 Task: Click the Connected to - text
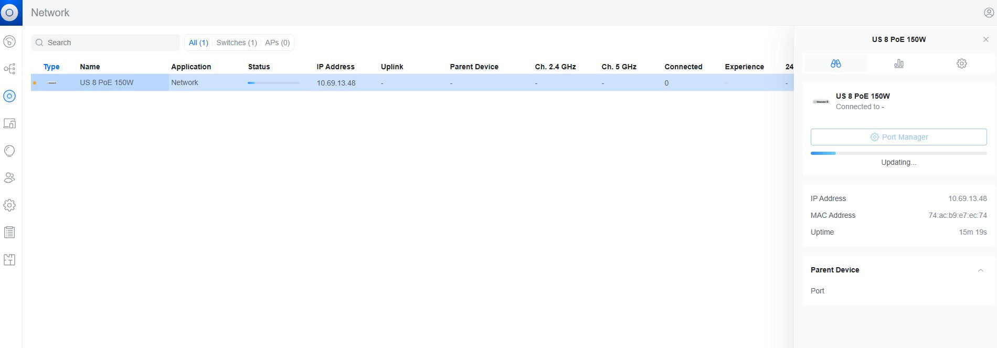860,107
